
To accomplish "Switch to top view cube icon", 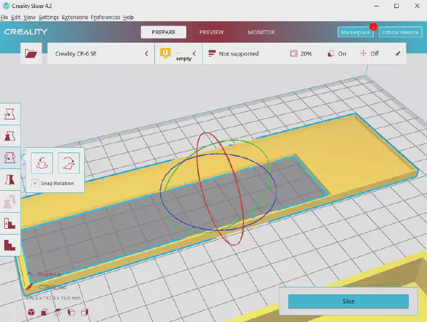I will tap(58, 312).
